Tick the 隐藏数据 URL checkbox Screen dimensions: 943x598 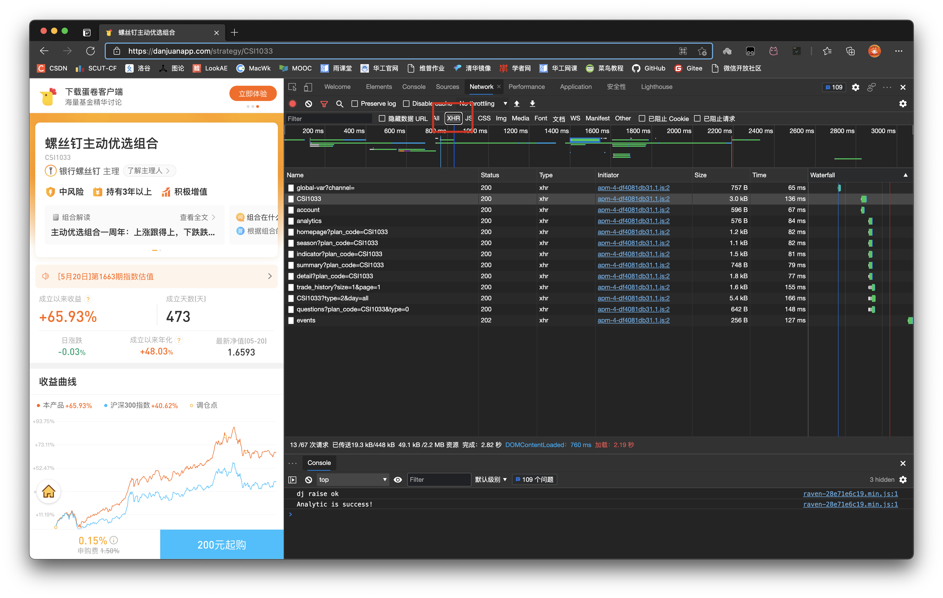tap(382, 119)
